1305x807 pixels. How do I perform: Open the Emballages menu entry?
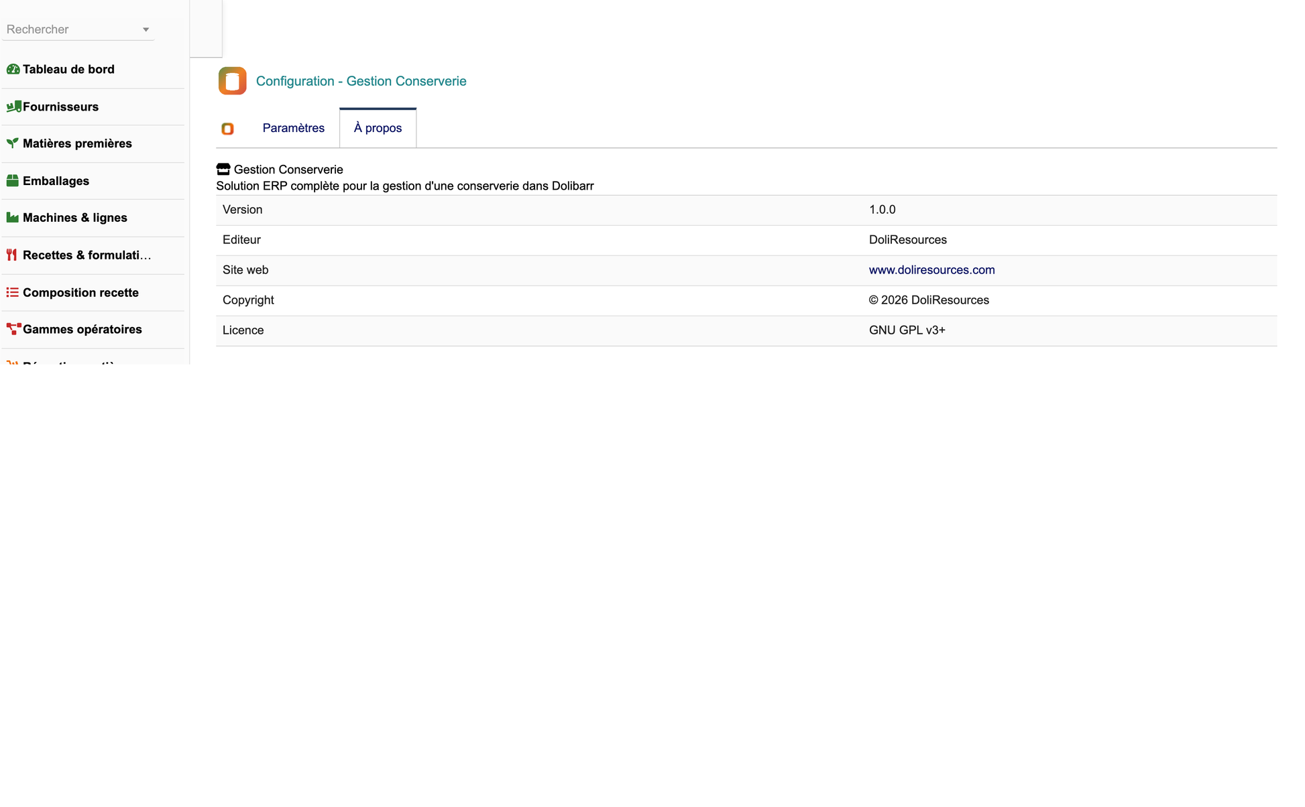pos(56,181)
